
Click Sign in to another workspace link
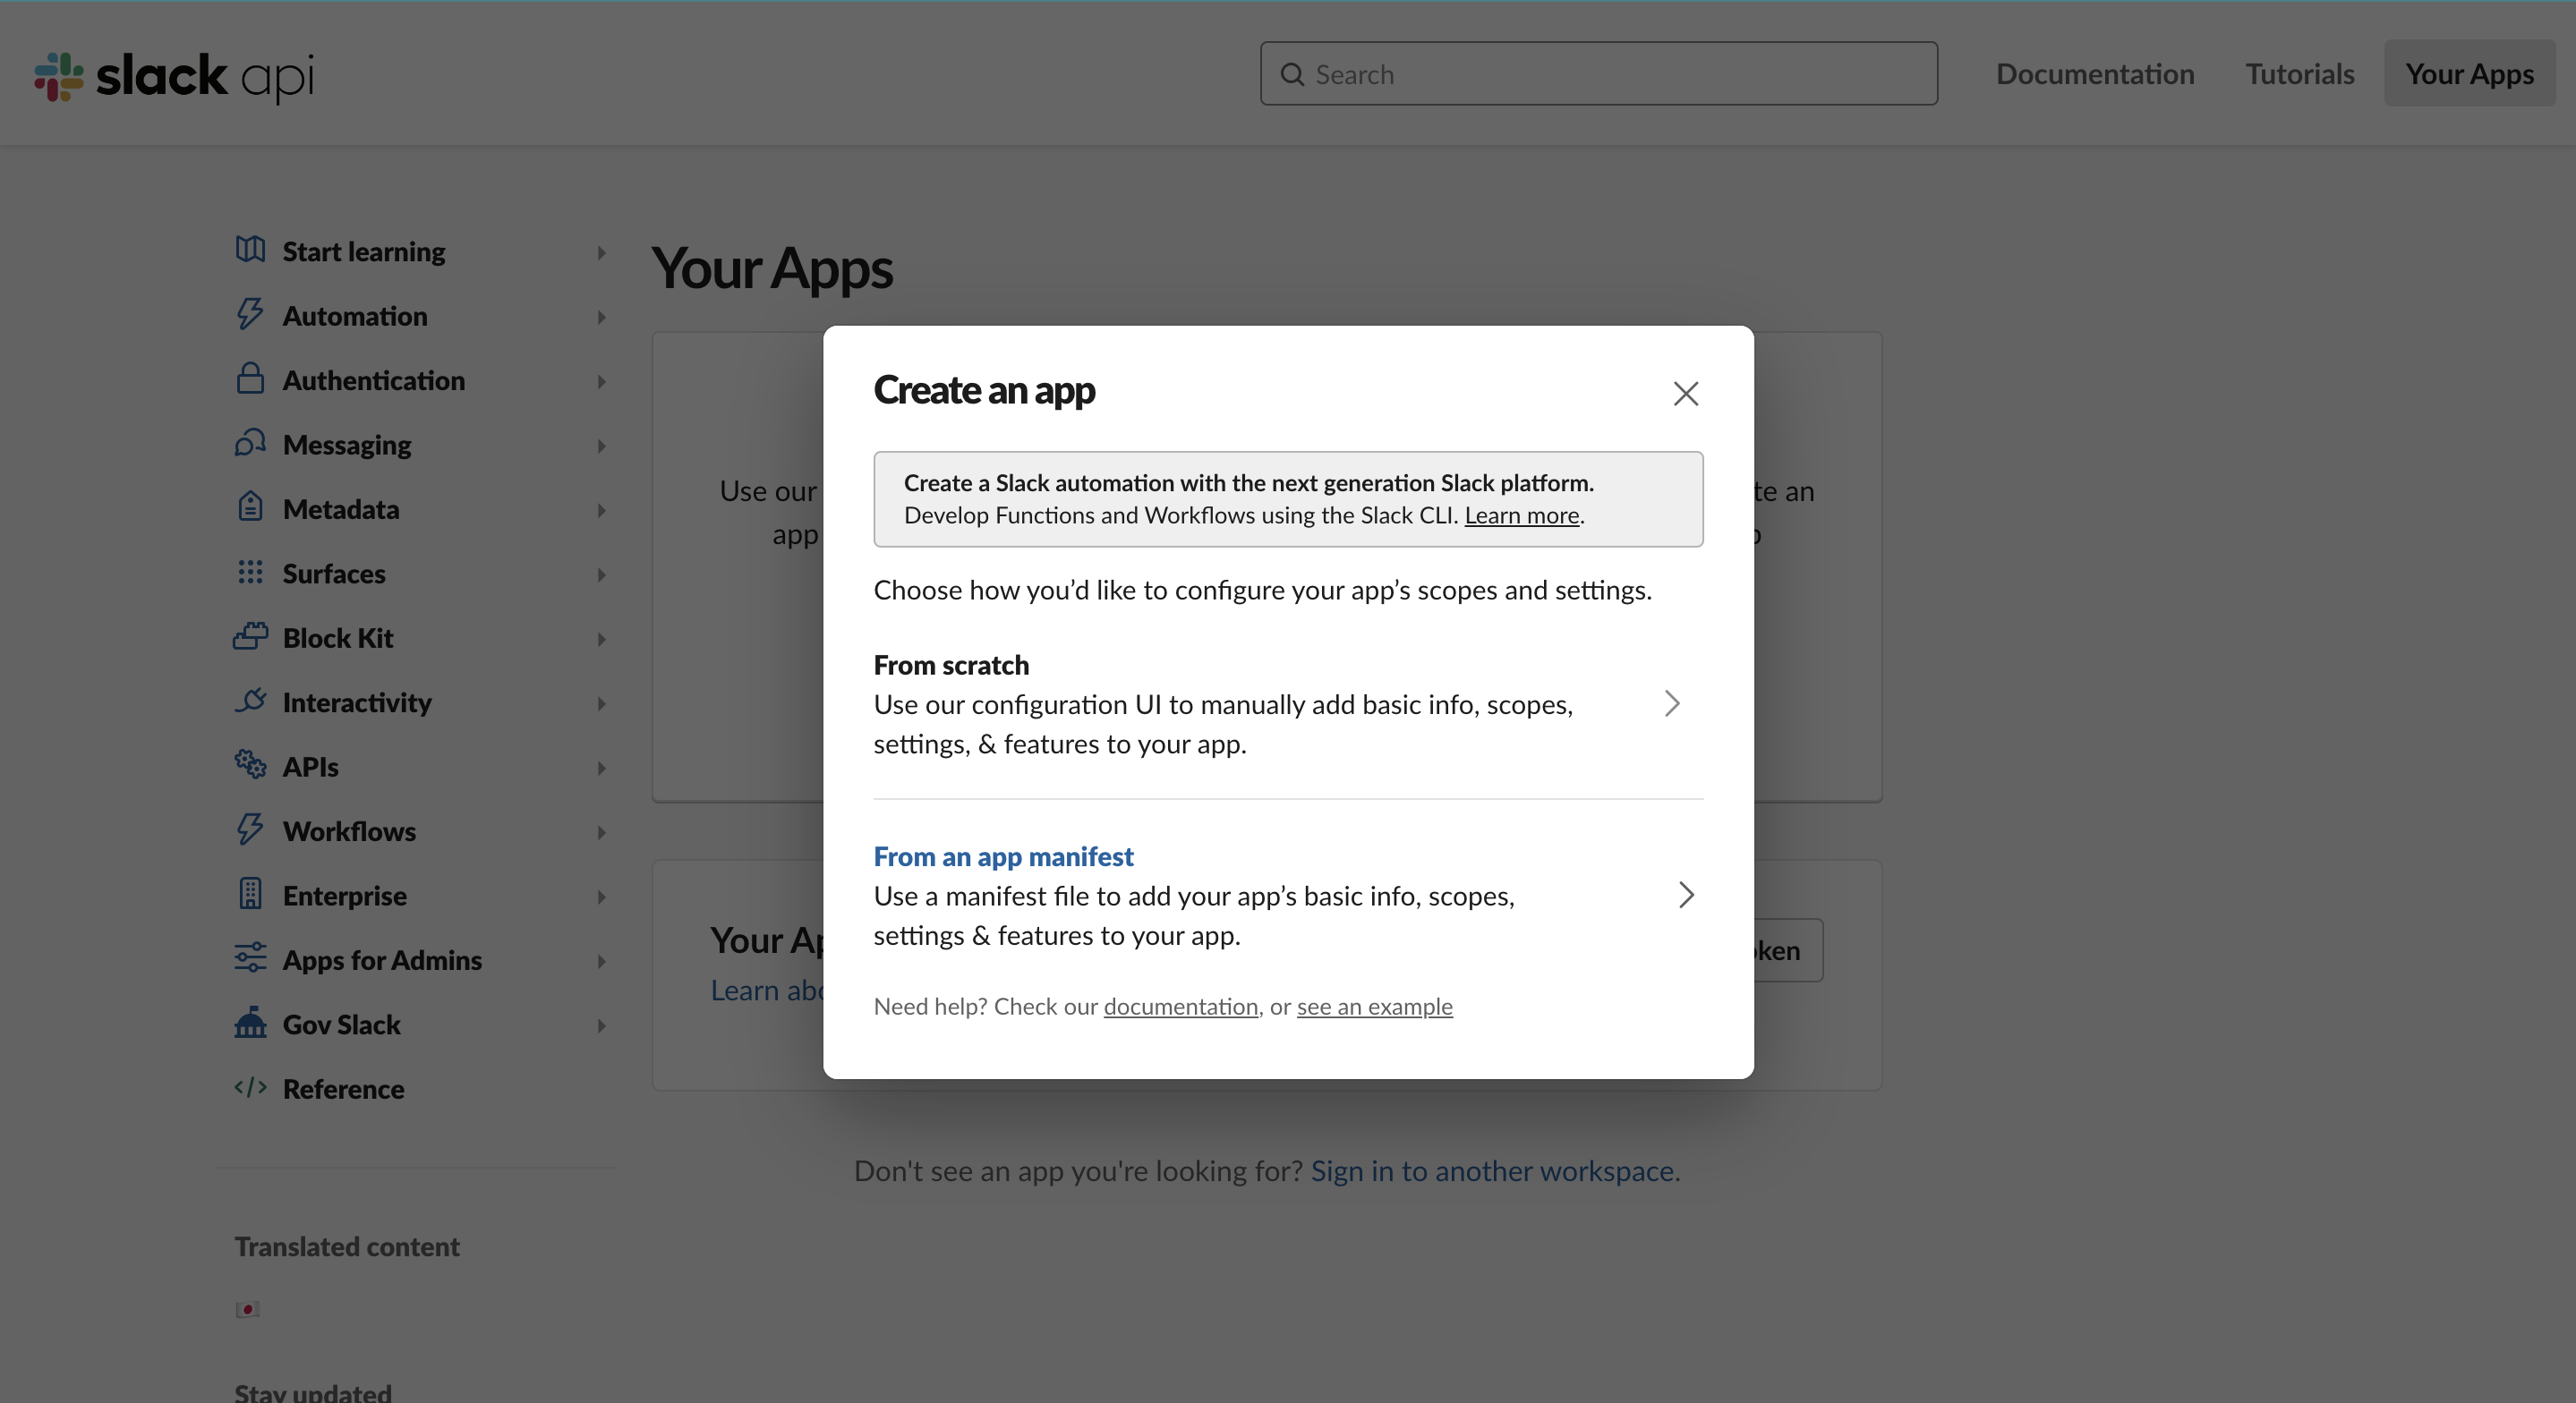point(1495,1169)
